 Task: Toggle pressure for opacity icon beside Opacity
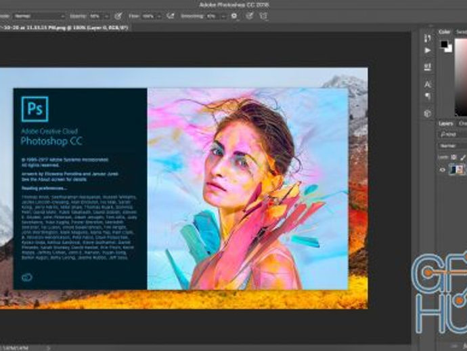[118, 16]
